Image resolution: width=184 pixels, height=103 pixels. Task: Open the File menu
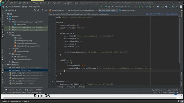7,3
